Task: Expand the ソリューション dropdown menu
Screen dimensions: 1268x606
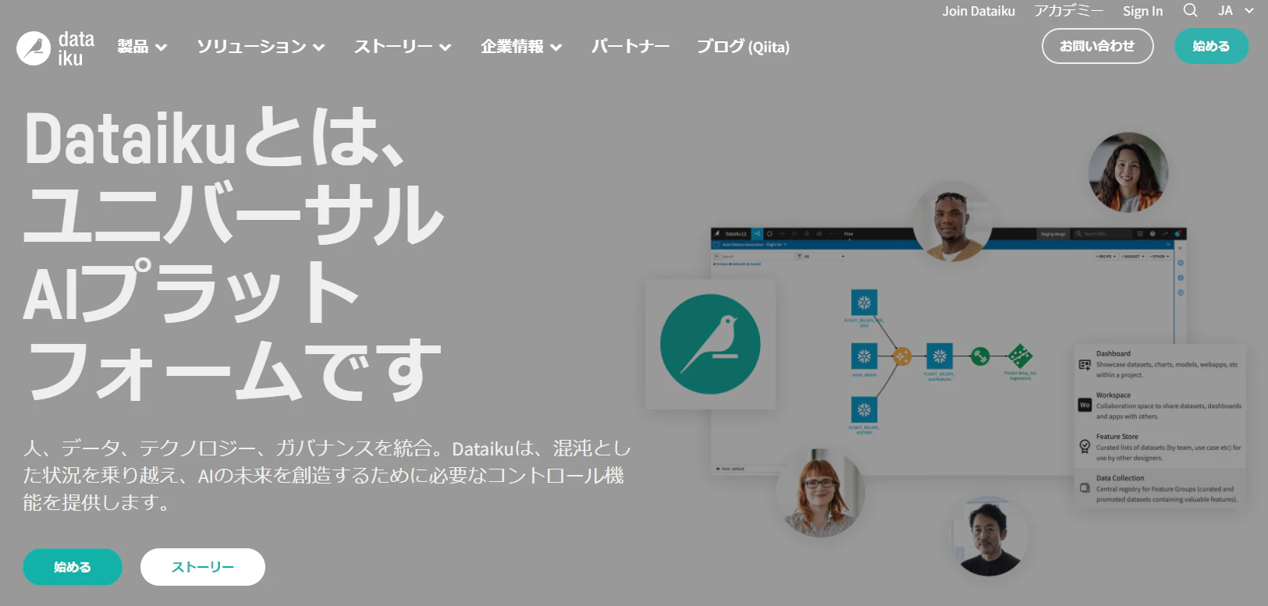Action: pos(261,47)
